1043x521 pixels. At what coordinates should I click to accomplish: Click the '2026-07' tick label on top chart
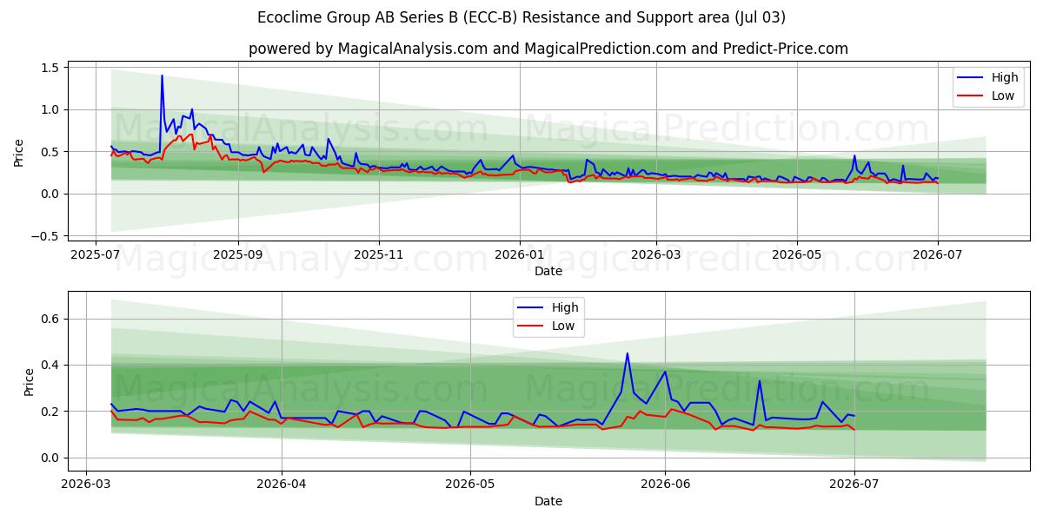click(937, 256)
